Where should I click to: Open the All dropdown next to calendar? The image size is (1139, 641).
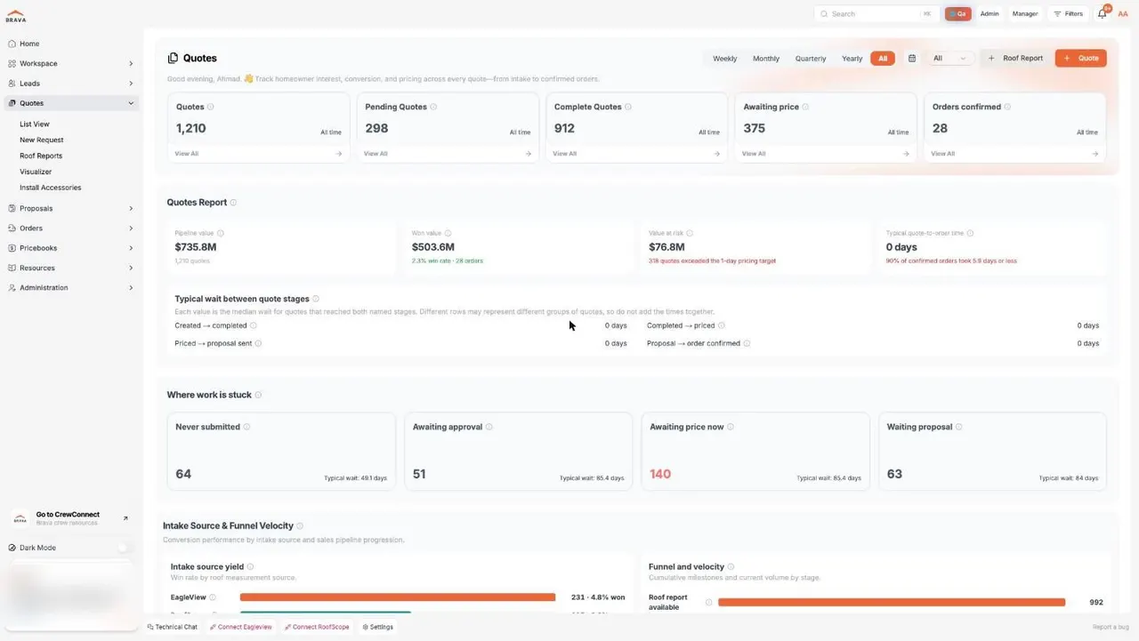(x=949, y=59)
